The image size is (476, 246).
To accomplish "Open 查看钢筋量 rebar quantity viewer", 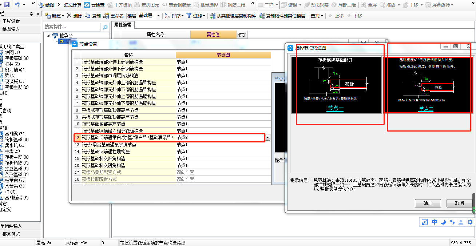I will click(176, 5).
